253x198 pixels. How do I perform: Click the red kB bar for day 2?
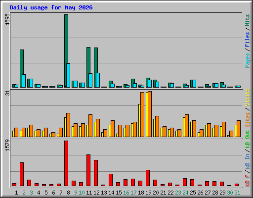click(22, 174)
